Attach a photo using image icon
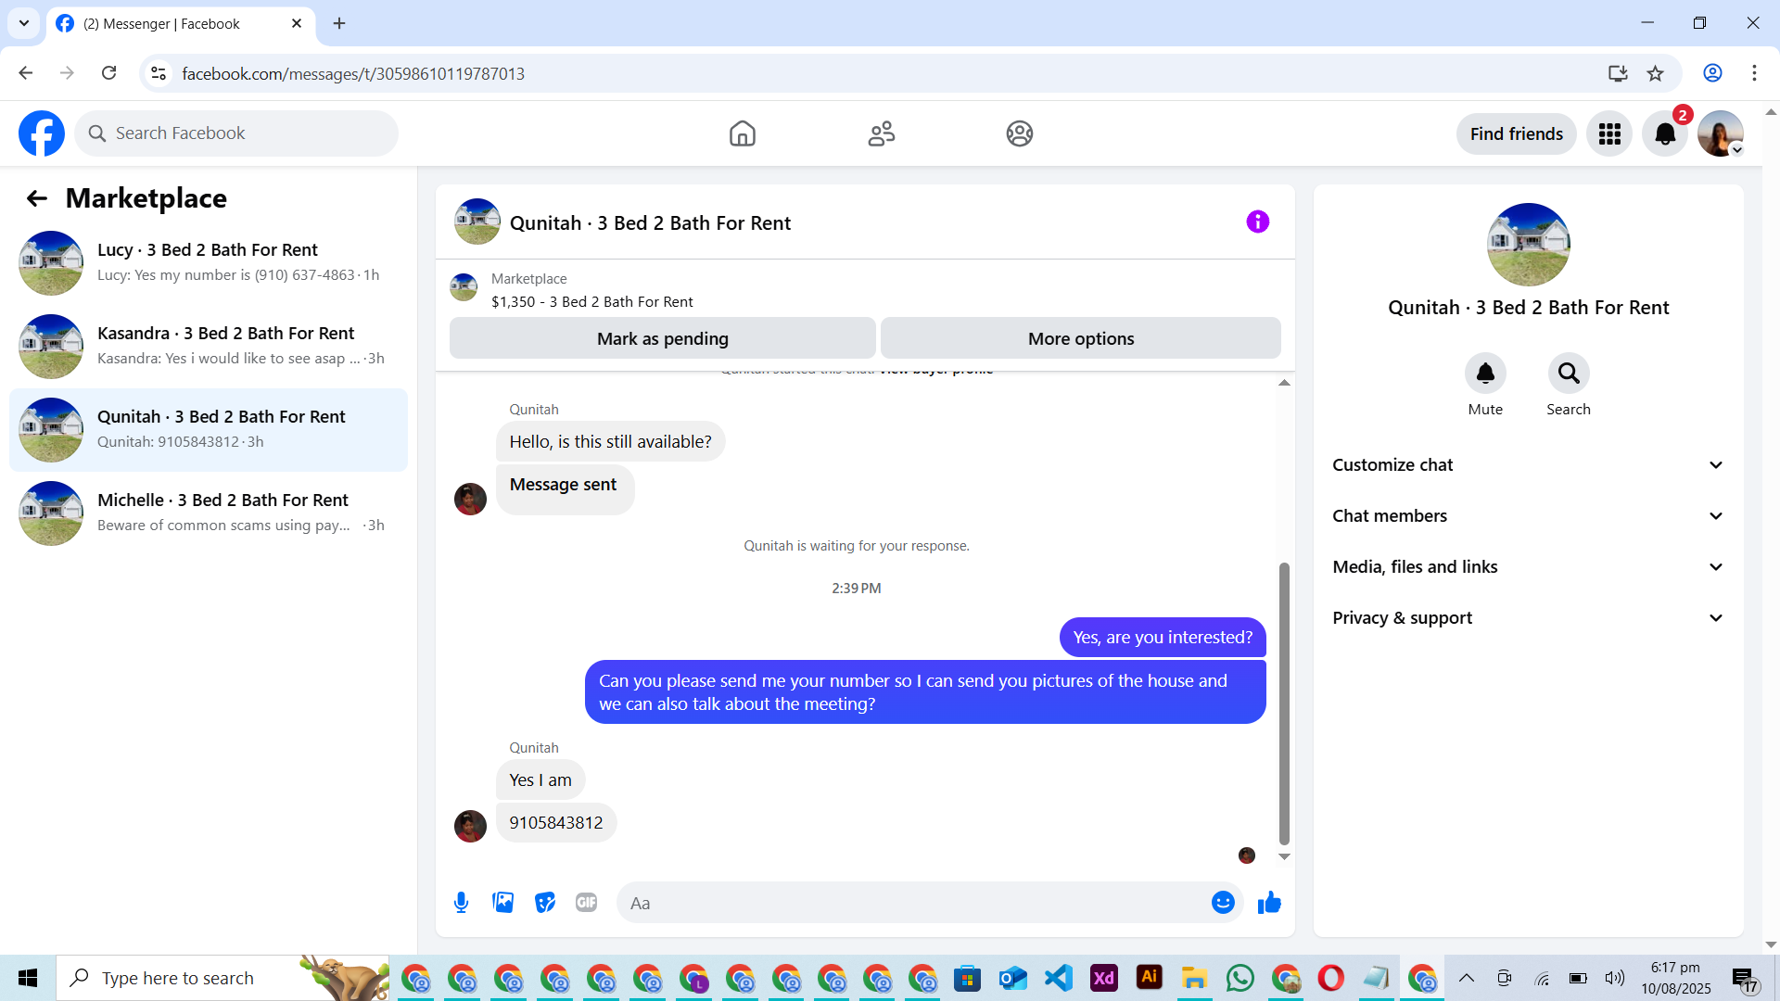 (x=502, y=902)
